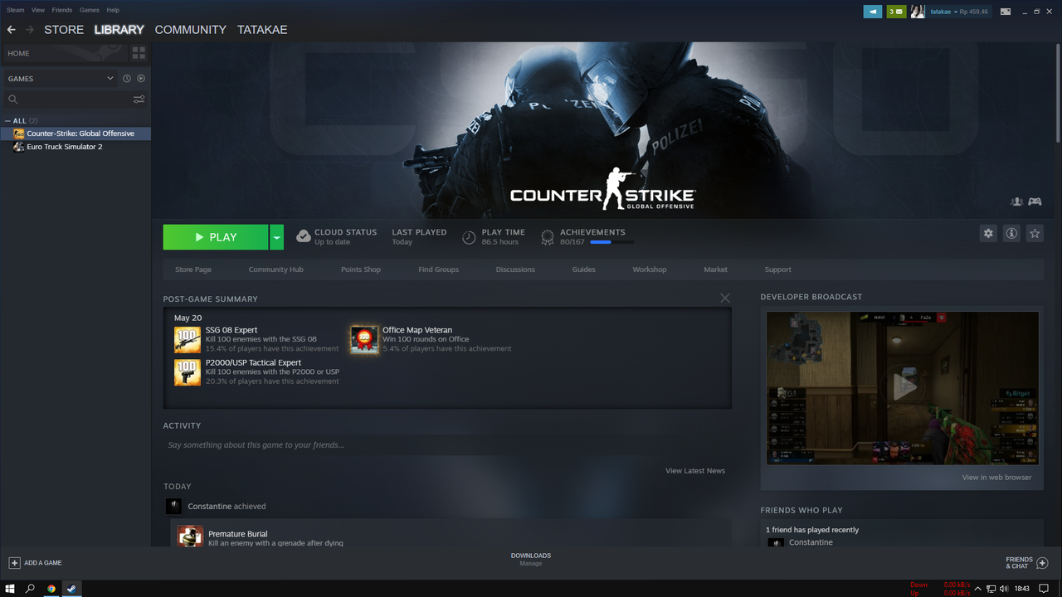Open P2000/USP Tactical Expert achievement icon

pyautogui.click(x=188, y=372)
